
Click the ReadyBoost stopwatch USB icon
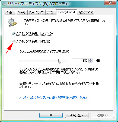pyautogui.click(x=12, y=23)
